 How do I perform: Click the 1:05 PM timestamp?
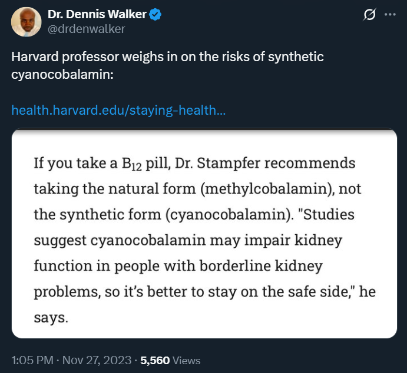32,360
